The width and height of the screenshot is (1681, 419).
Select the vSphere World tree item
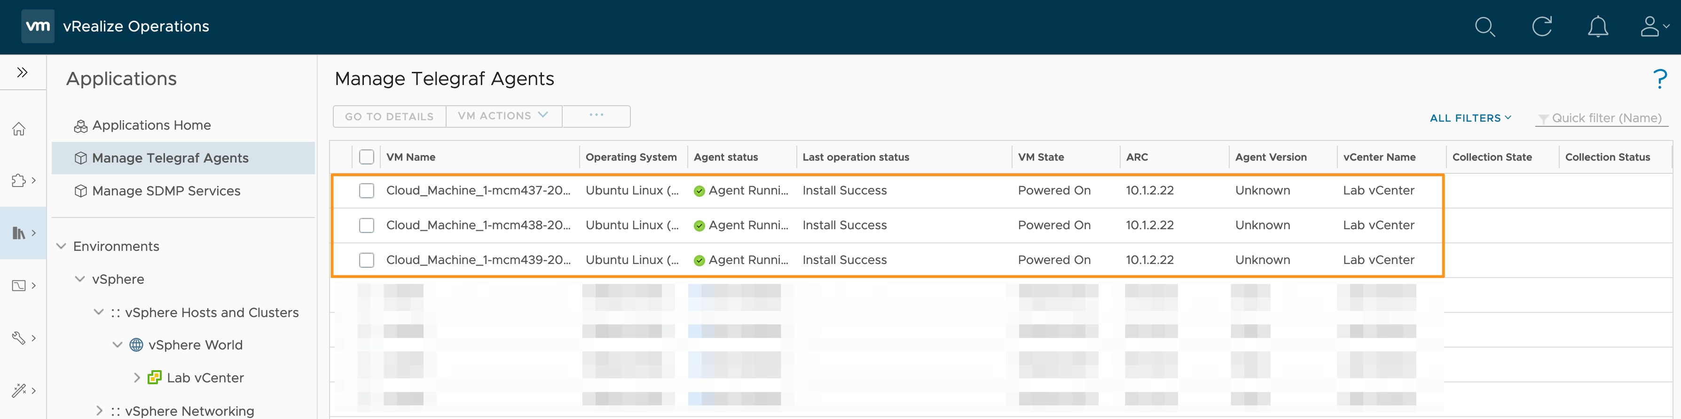tap(195, 345)
